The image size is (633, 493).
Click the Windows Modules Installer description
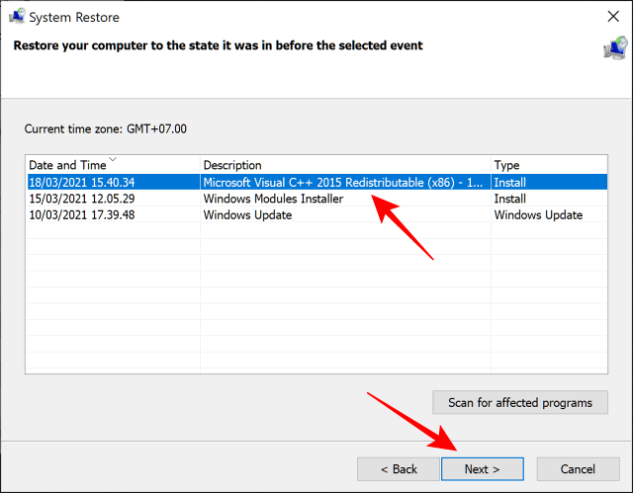point(273,199)
